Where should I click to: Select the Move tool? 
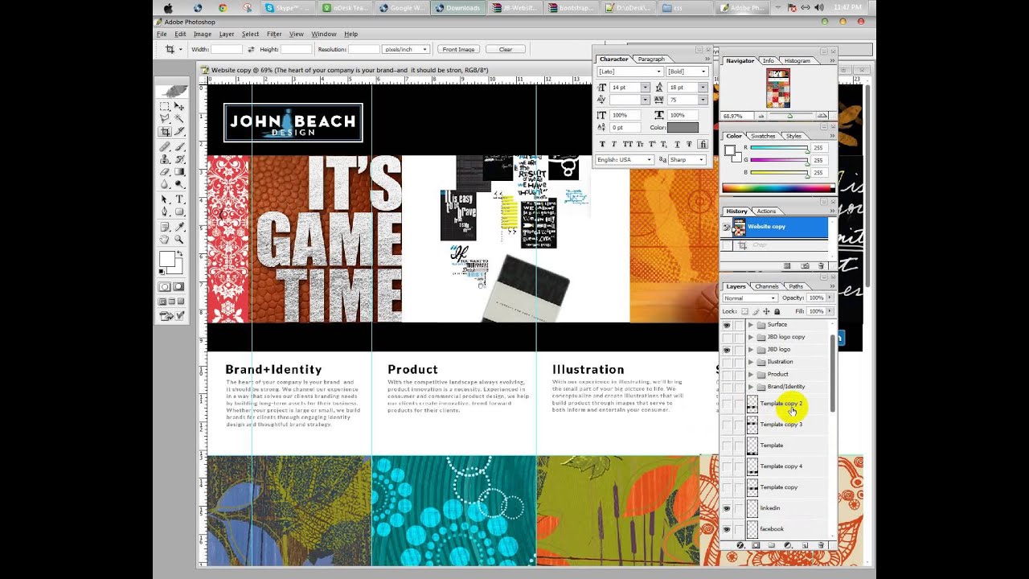point(179,106)
